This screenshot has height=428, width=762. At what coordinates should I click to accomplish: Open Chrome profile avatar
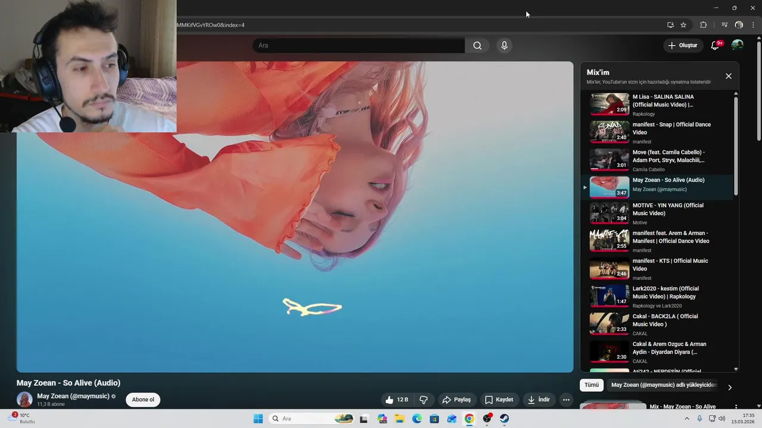pos(739,25)
